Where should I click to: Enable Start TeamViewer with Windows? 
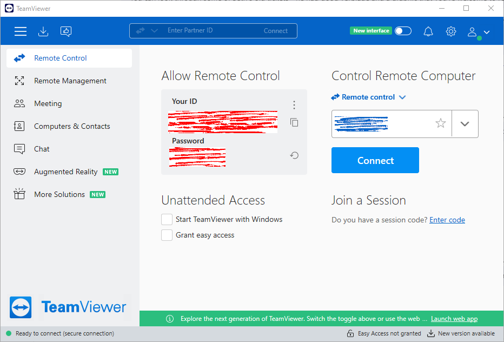(167, 219)
